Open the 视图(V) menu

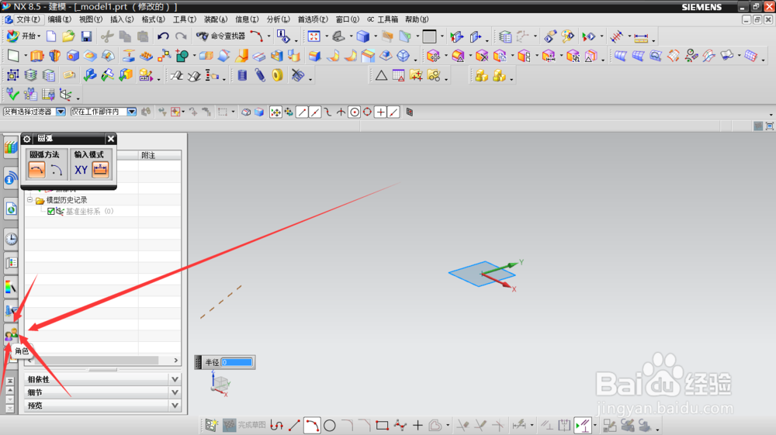[x=91, y=19]
